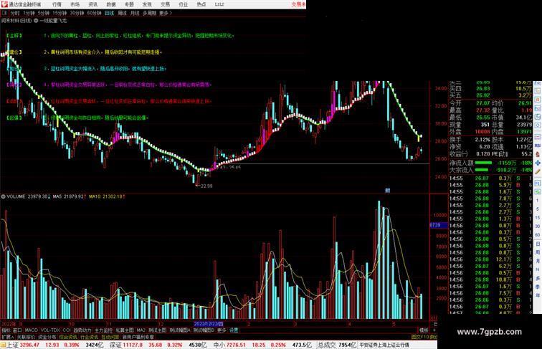This screenshot has height=349, width=542.
Task: Open the 发现 menu
Action: pyautogui.click(x=147, y=4)
